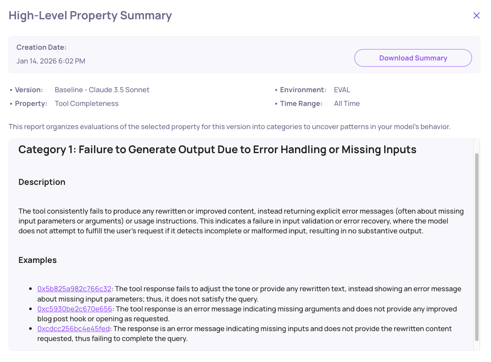Click the Tool Completeness property value
The image size is (491, 362).
pyautogui.click(x=87, y=104)
